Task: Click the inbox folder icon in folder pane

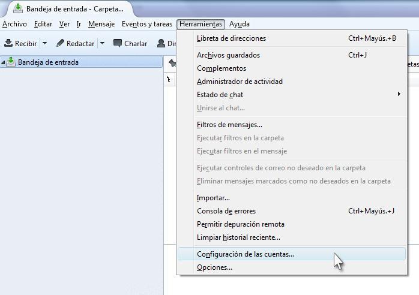Action: [x=11, y=62]
